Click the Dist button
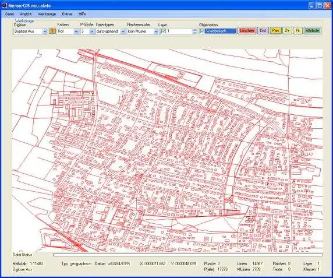The width and height of the screenshot is (333, 278). (x=263, y=31)
